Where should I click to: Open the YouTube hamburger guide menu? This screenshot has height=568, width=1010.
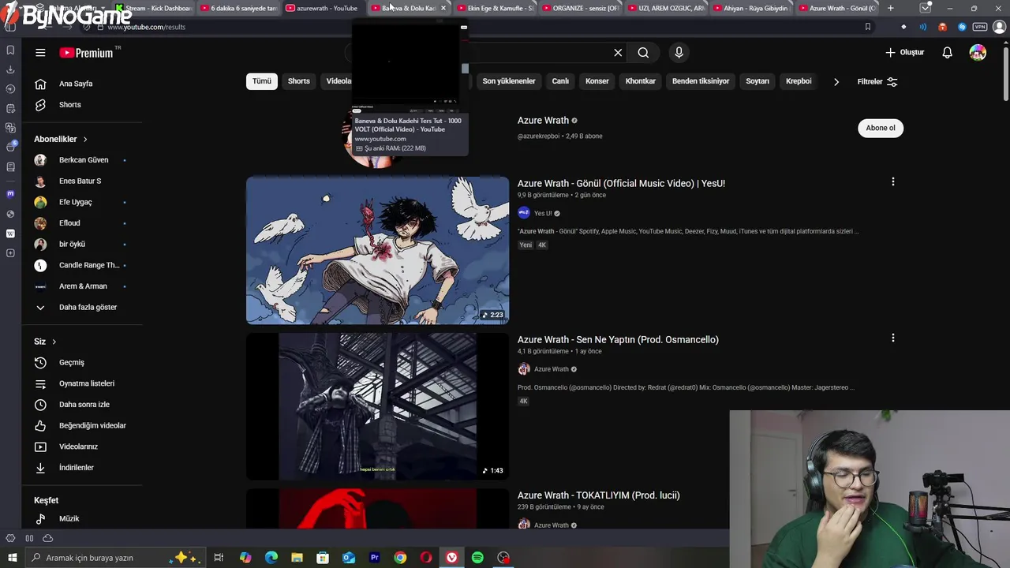pos(40,53)
